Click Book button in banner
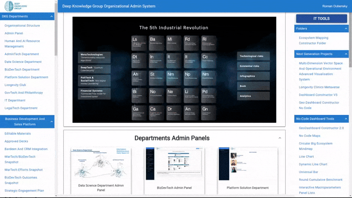This screenshot has width=352, height=198. click(x=253, y=86)
